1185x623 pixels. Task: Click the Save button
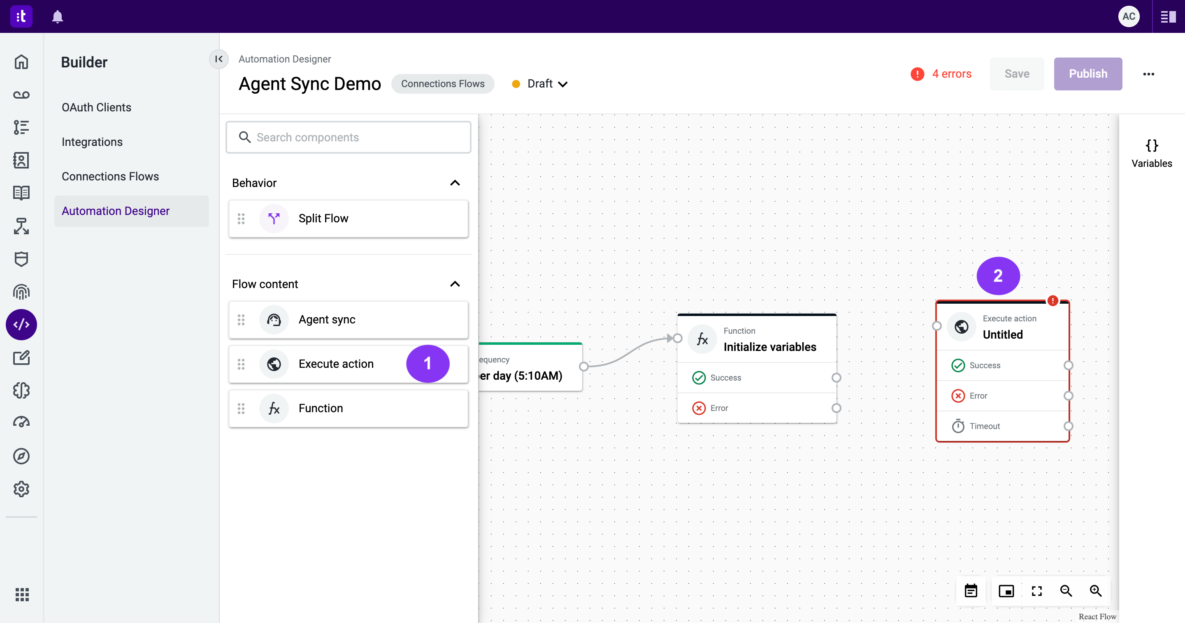(1017, 74)
